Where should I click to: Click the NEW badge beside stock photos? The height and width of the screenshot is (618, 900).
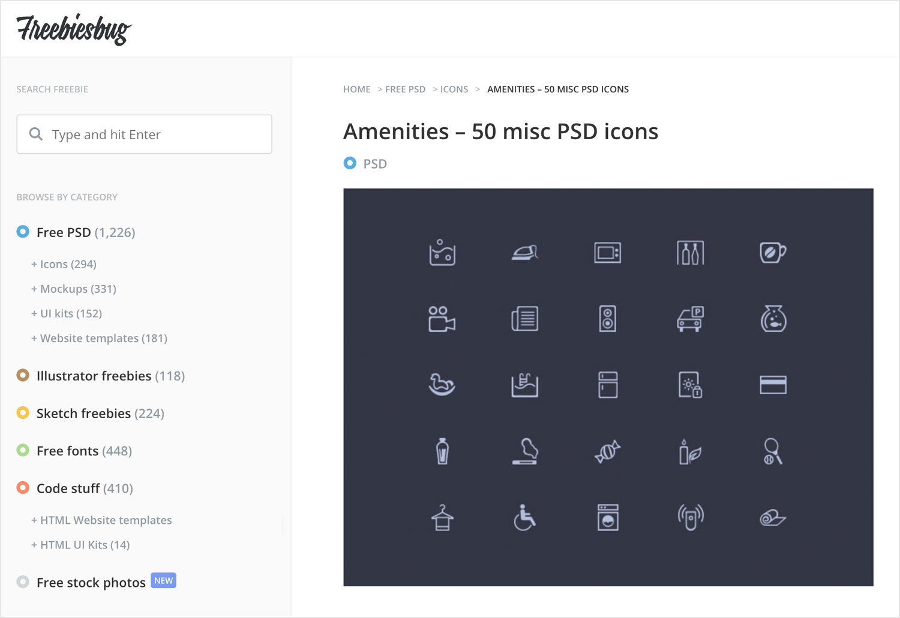point(163,580)
